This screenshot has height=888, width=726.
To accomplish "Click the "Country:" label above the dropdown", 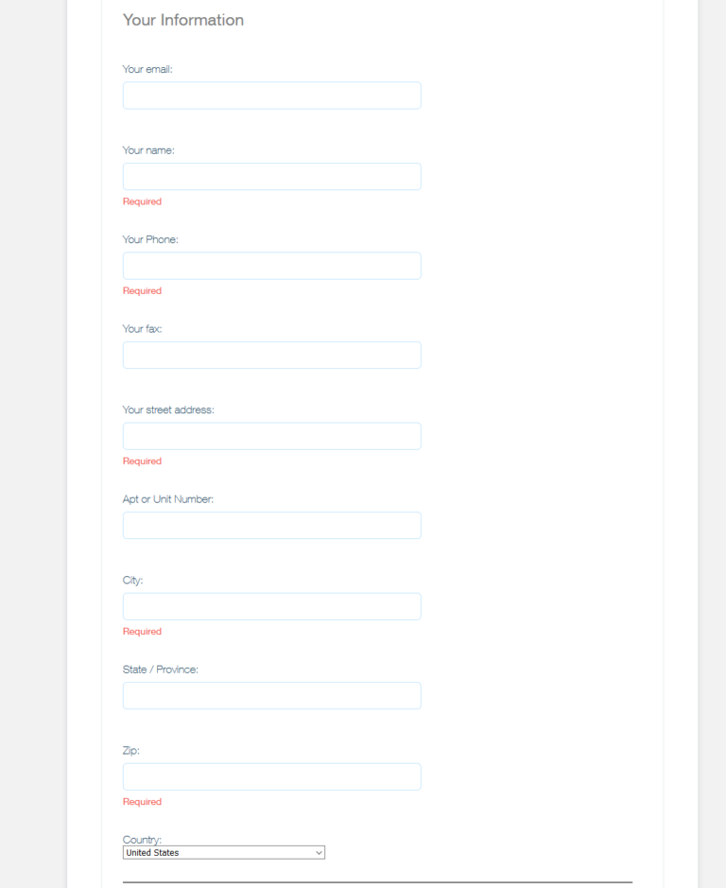I will 142,839.
